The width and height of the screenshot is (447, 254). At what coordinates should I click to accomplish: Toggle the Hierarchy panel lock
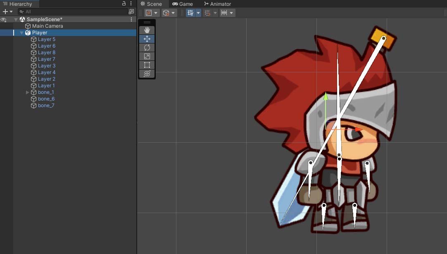coord(124,4)
